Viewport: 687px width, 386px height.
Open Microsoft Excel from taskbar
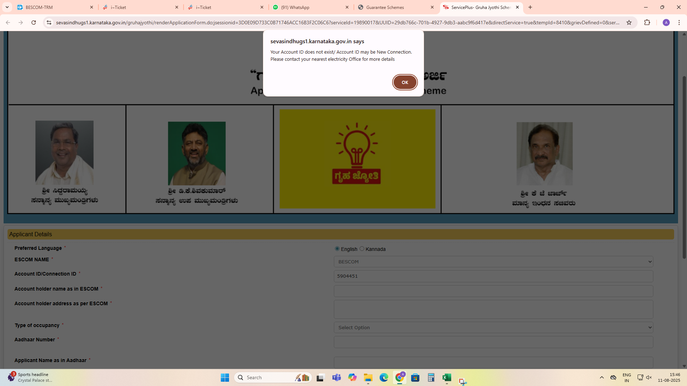(447, 377)
